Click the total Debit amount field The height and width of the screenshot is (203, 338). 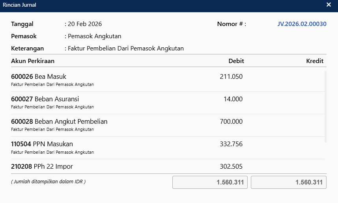[x=210, y=183]
